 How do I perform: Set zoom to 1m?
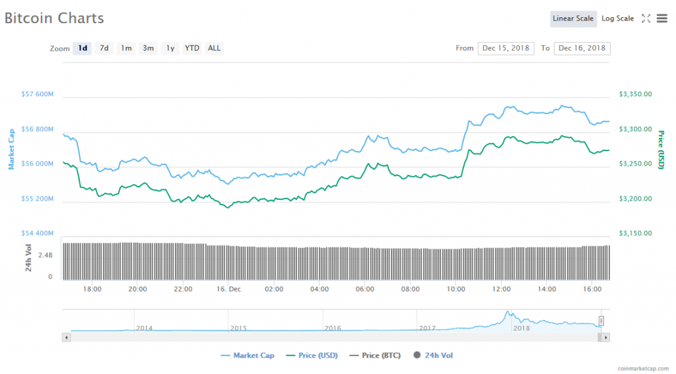[x=126, y=48]
